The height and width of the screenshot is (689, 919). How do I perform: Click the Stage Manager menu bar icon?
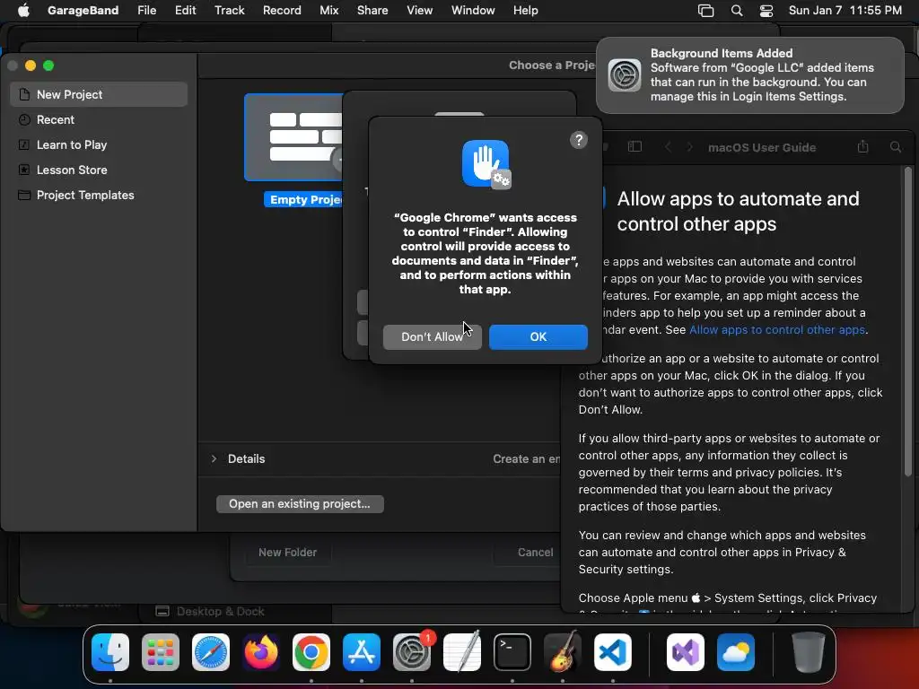(x=705, y=11)
